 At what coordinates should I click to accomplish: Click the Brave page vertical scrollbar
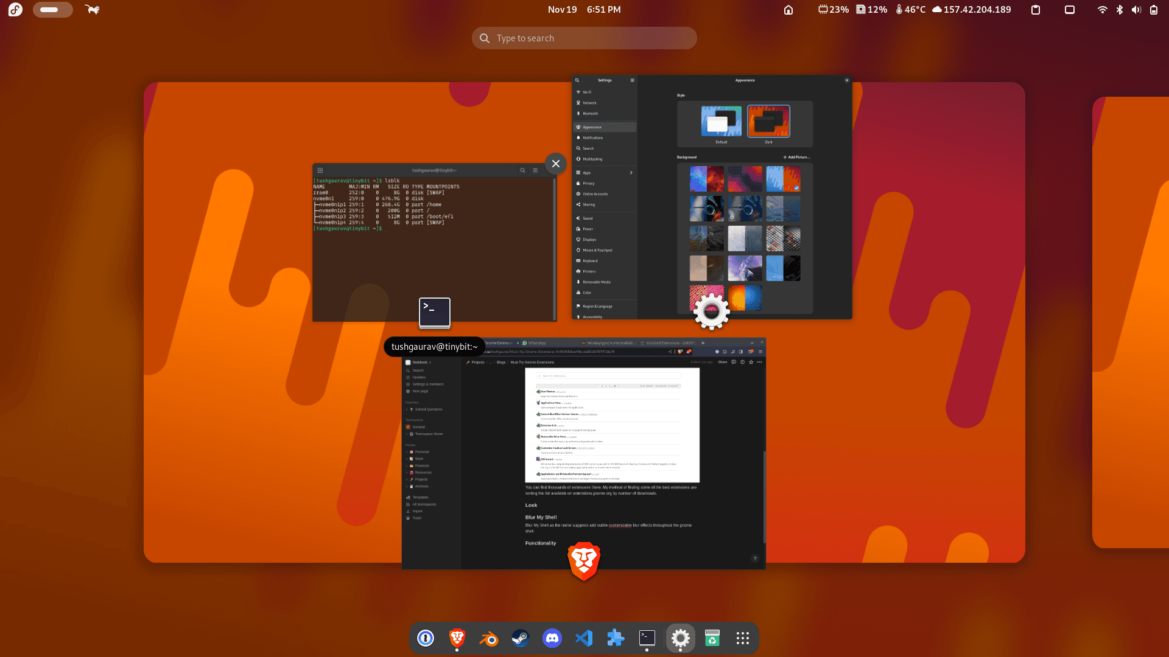[764, 497]
